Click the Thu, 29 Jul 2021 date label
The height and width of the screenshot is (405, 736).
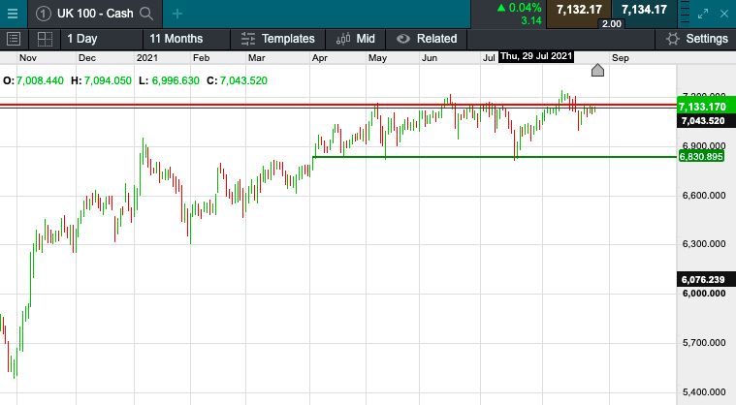[x=536, y=56]
